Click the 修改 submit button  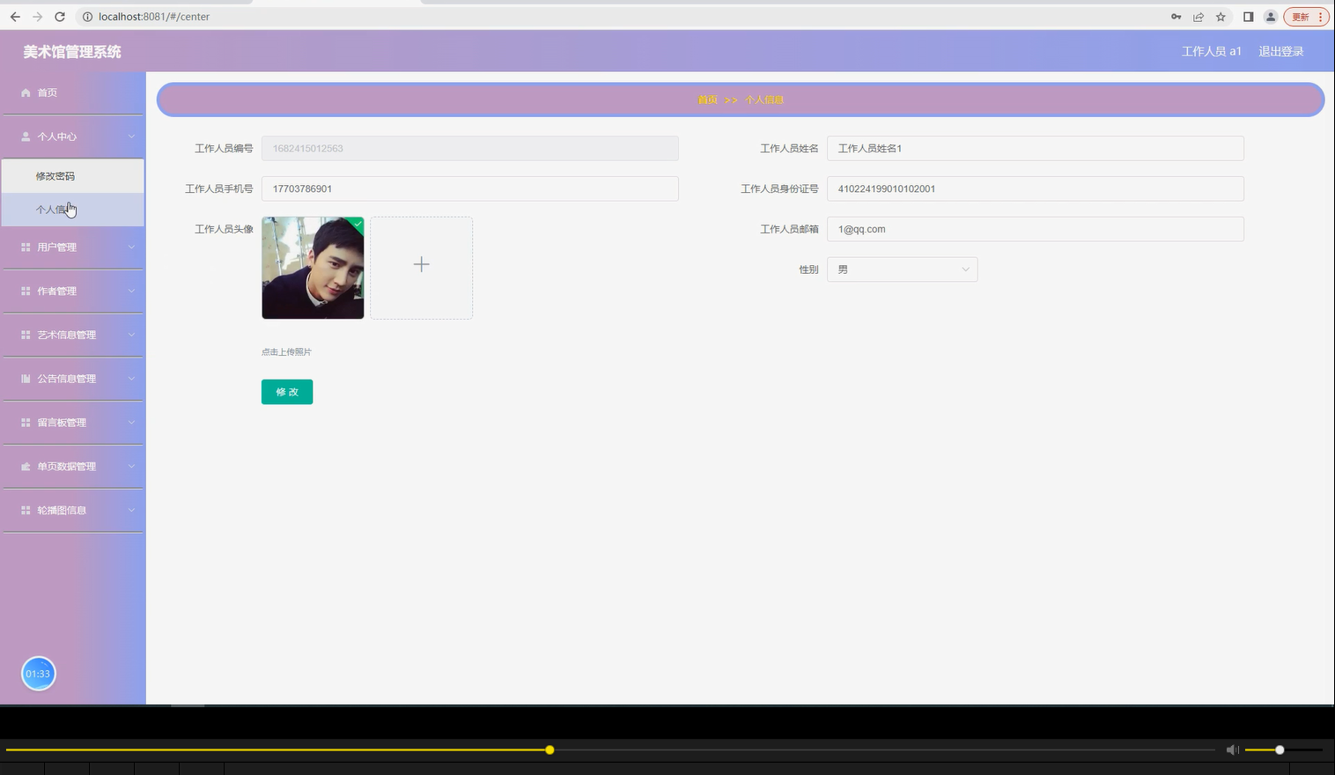(x=287, y=392)
